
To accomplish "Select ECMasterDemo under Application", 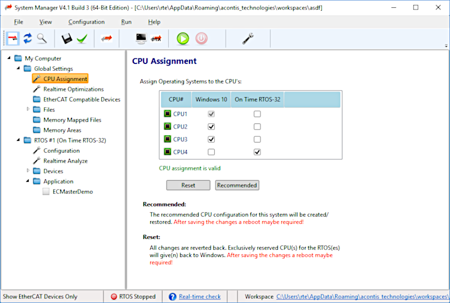I will [72, 191].
